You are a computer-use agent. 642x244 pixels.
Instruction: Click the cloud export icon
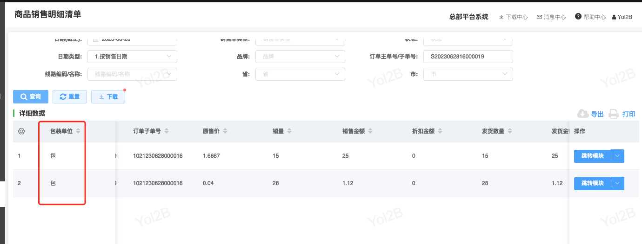click(582, 114)
